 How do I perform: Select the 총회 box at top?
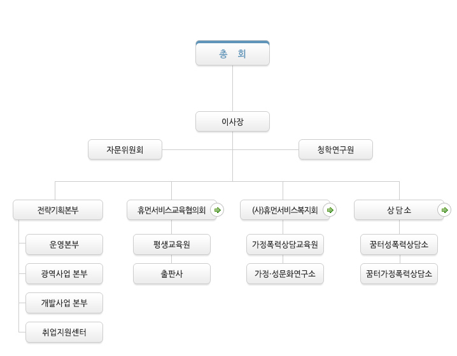coord(232,54)
